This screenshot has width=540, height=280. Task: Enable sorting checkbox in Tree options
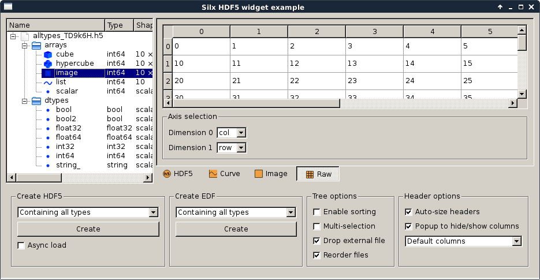click(x=316, y=212)
